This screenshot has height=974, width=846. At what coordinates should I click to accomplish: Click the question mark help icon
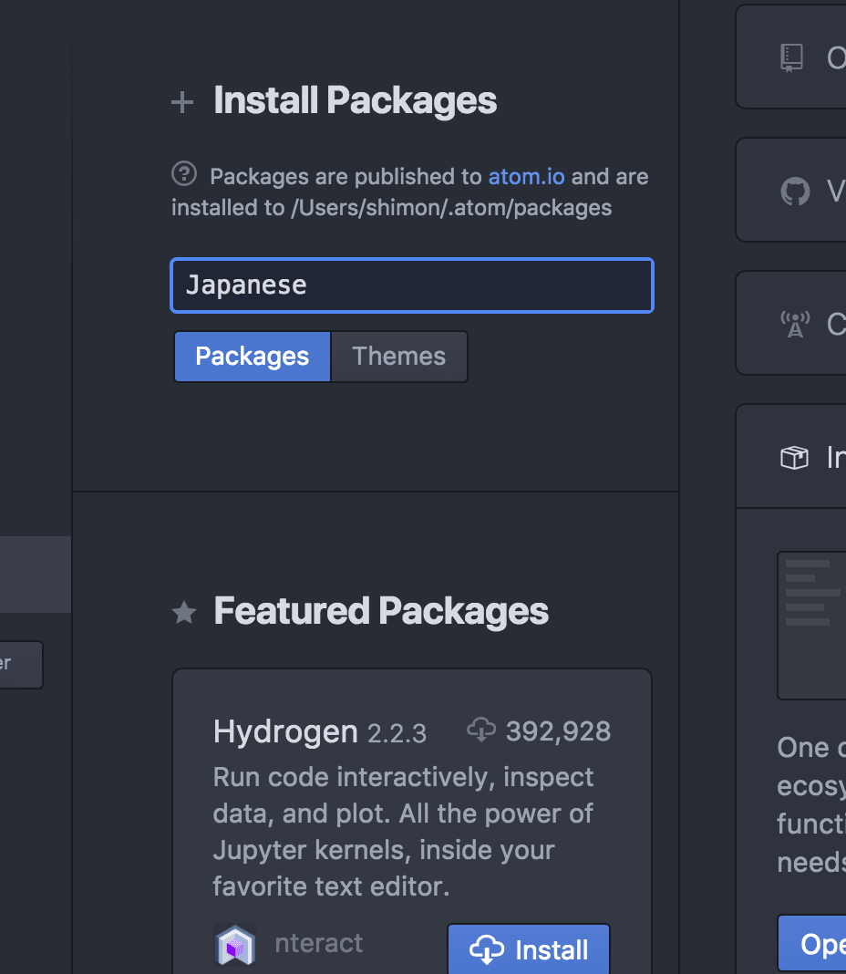(x=184, y=174)
